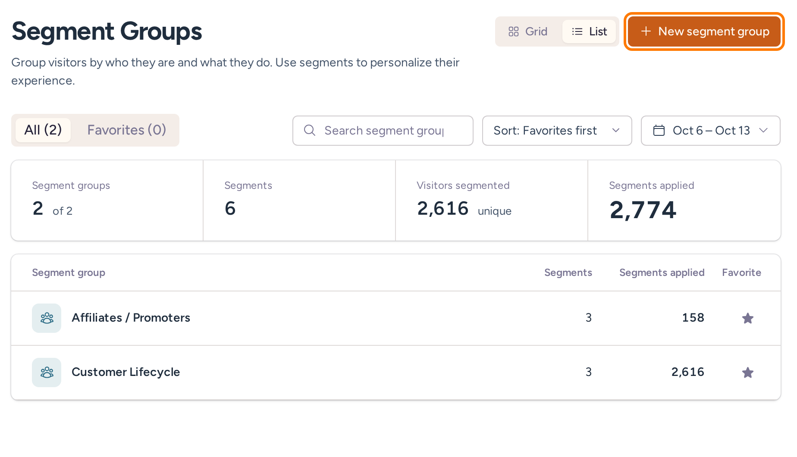This screenshot has height=457, width=797.
Task: Create a New segment group
Action: coord(704,31)
